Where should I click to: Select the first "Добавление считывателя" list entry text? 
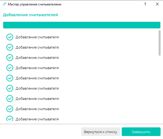(37, 37)
